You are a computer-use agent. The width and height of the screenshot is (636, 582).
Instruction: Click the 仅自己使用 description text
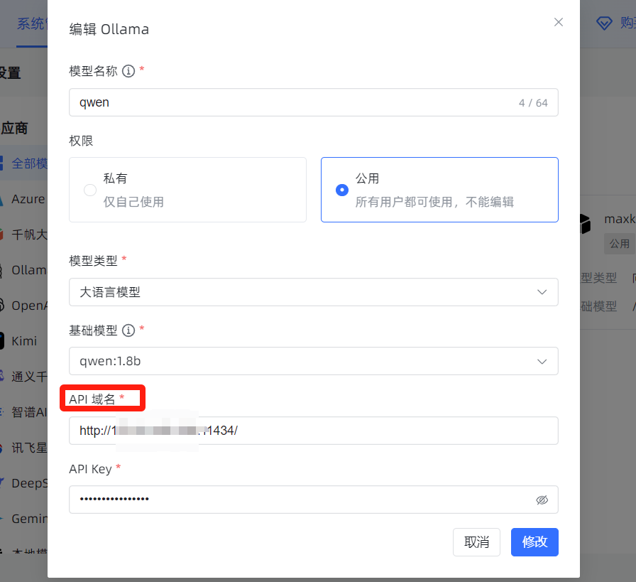[133, 202]
